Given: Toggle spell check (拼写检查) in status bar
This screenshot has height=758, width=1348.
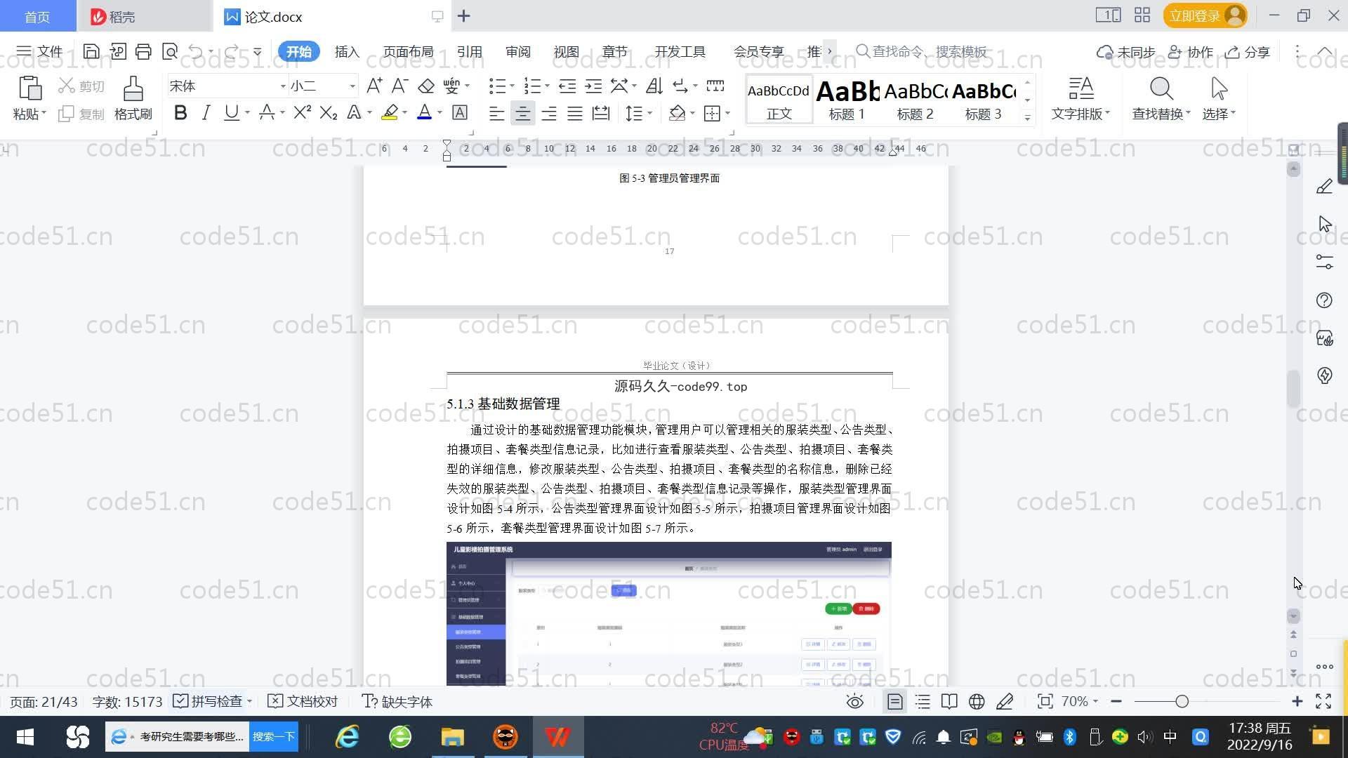Looking at the screenshot, I should tap(209, 701).
